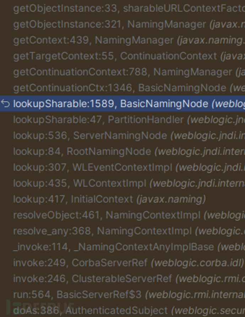Viewport: 245px width, 317px height.
Task: Select stack frame doAs:386, AuthenticatedSubject
Action: tap(123, 310)
